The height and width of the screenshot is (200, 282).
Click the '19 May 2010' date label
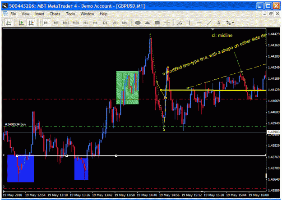(13, 195)
